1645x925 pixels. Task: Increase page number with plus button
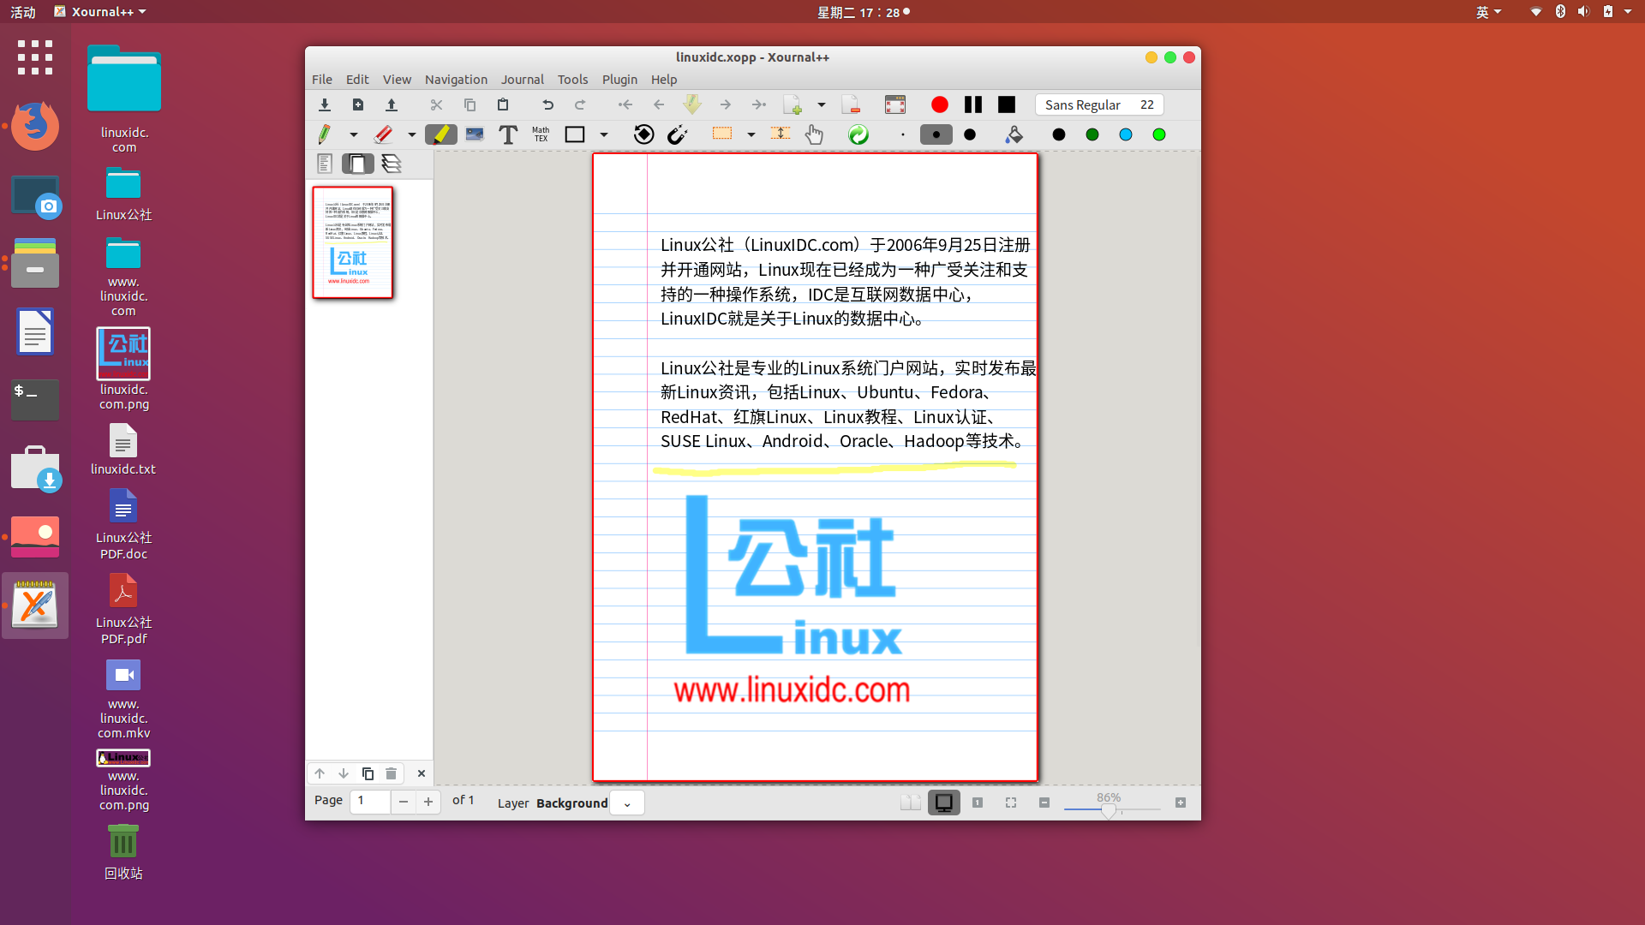point(428,802)
